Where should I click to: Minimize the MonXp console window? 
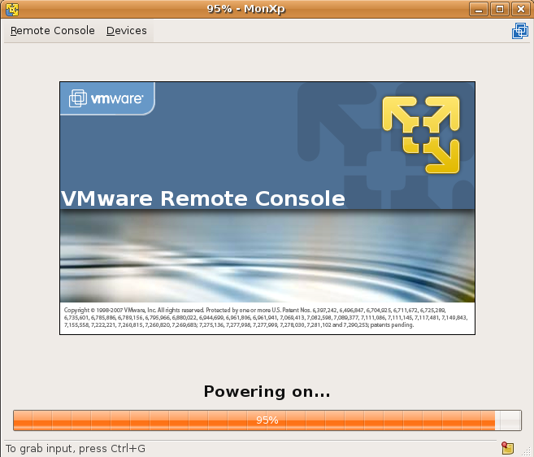(479, 9)
